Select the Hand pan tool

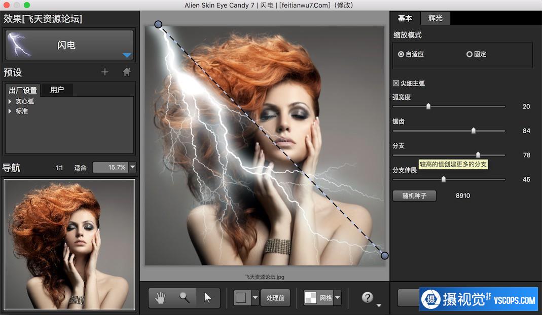(x=160, y=298)
